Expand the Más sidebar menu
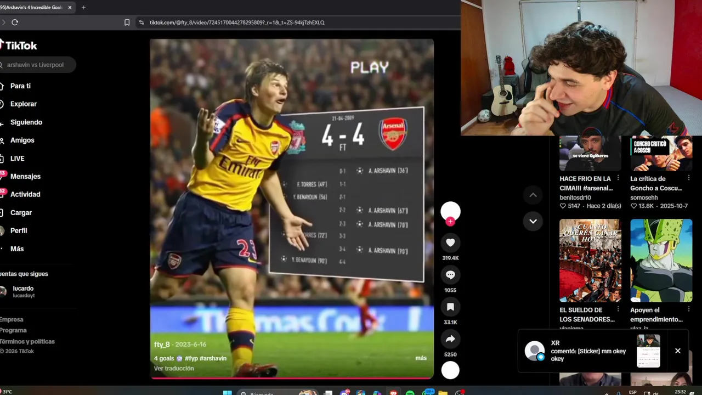This screenshot has width=702, height=395. [17, 249]
